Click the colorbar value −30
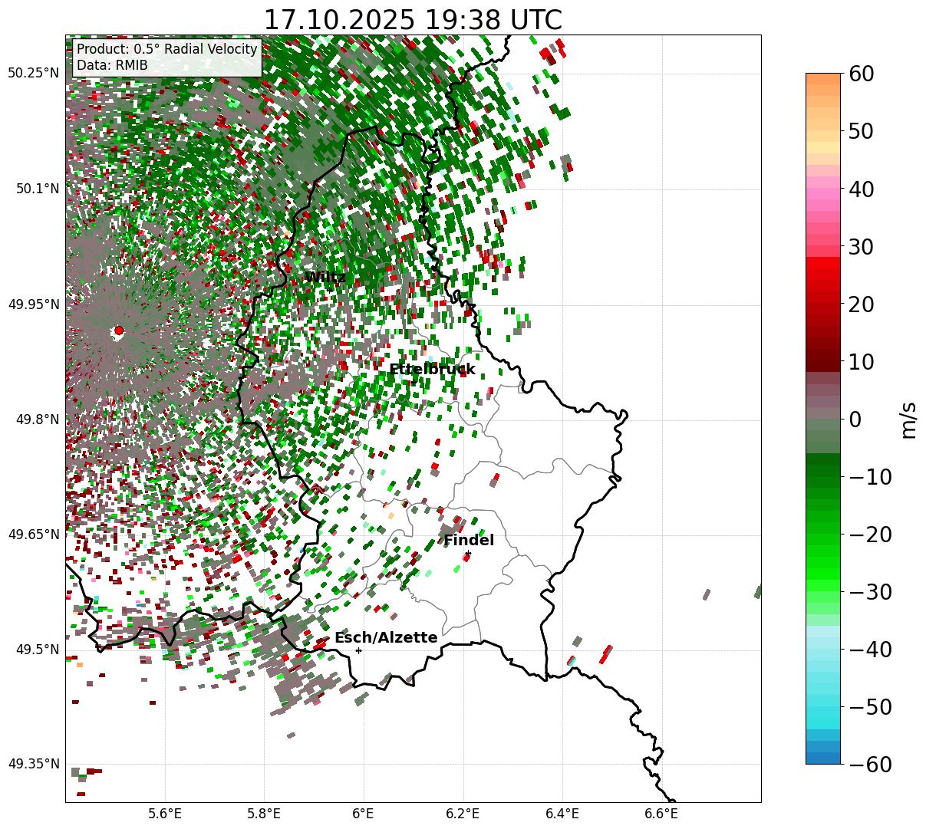Image resolution: width=926 pixels, height=829 pixels. (870, 591)
